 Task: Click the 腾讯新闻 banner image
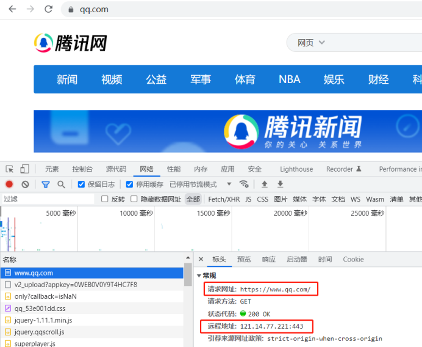tap(227, 131)
